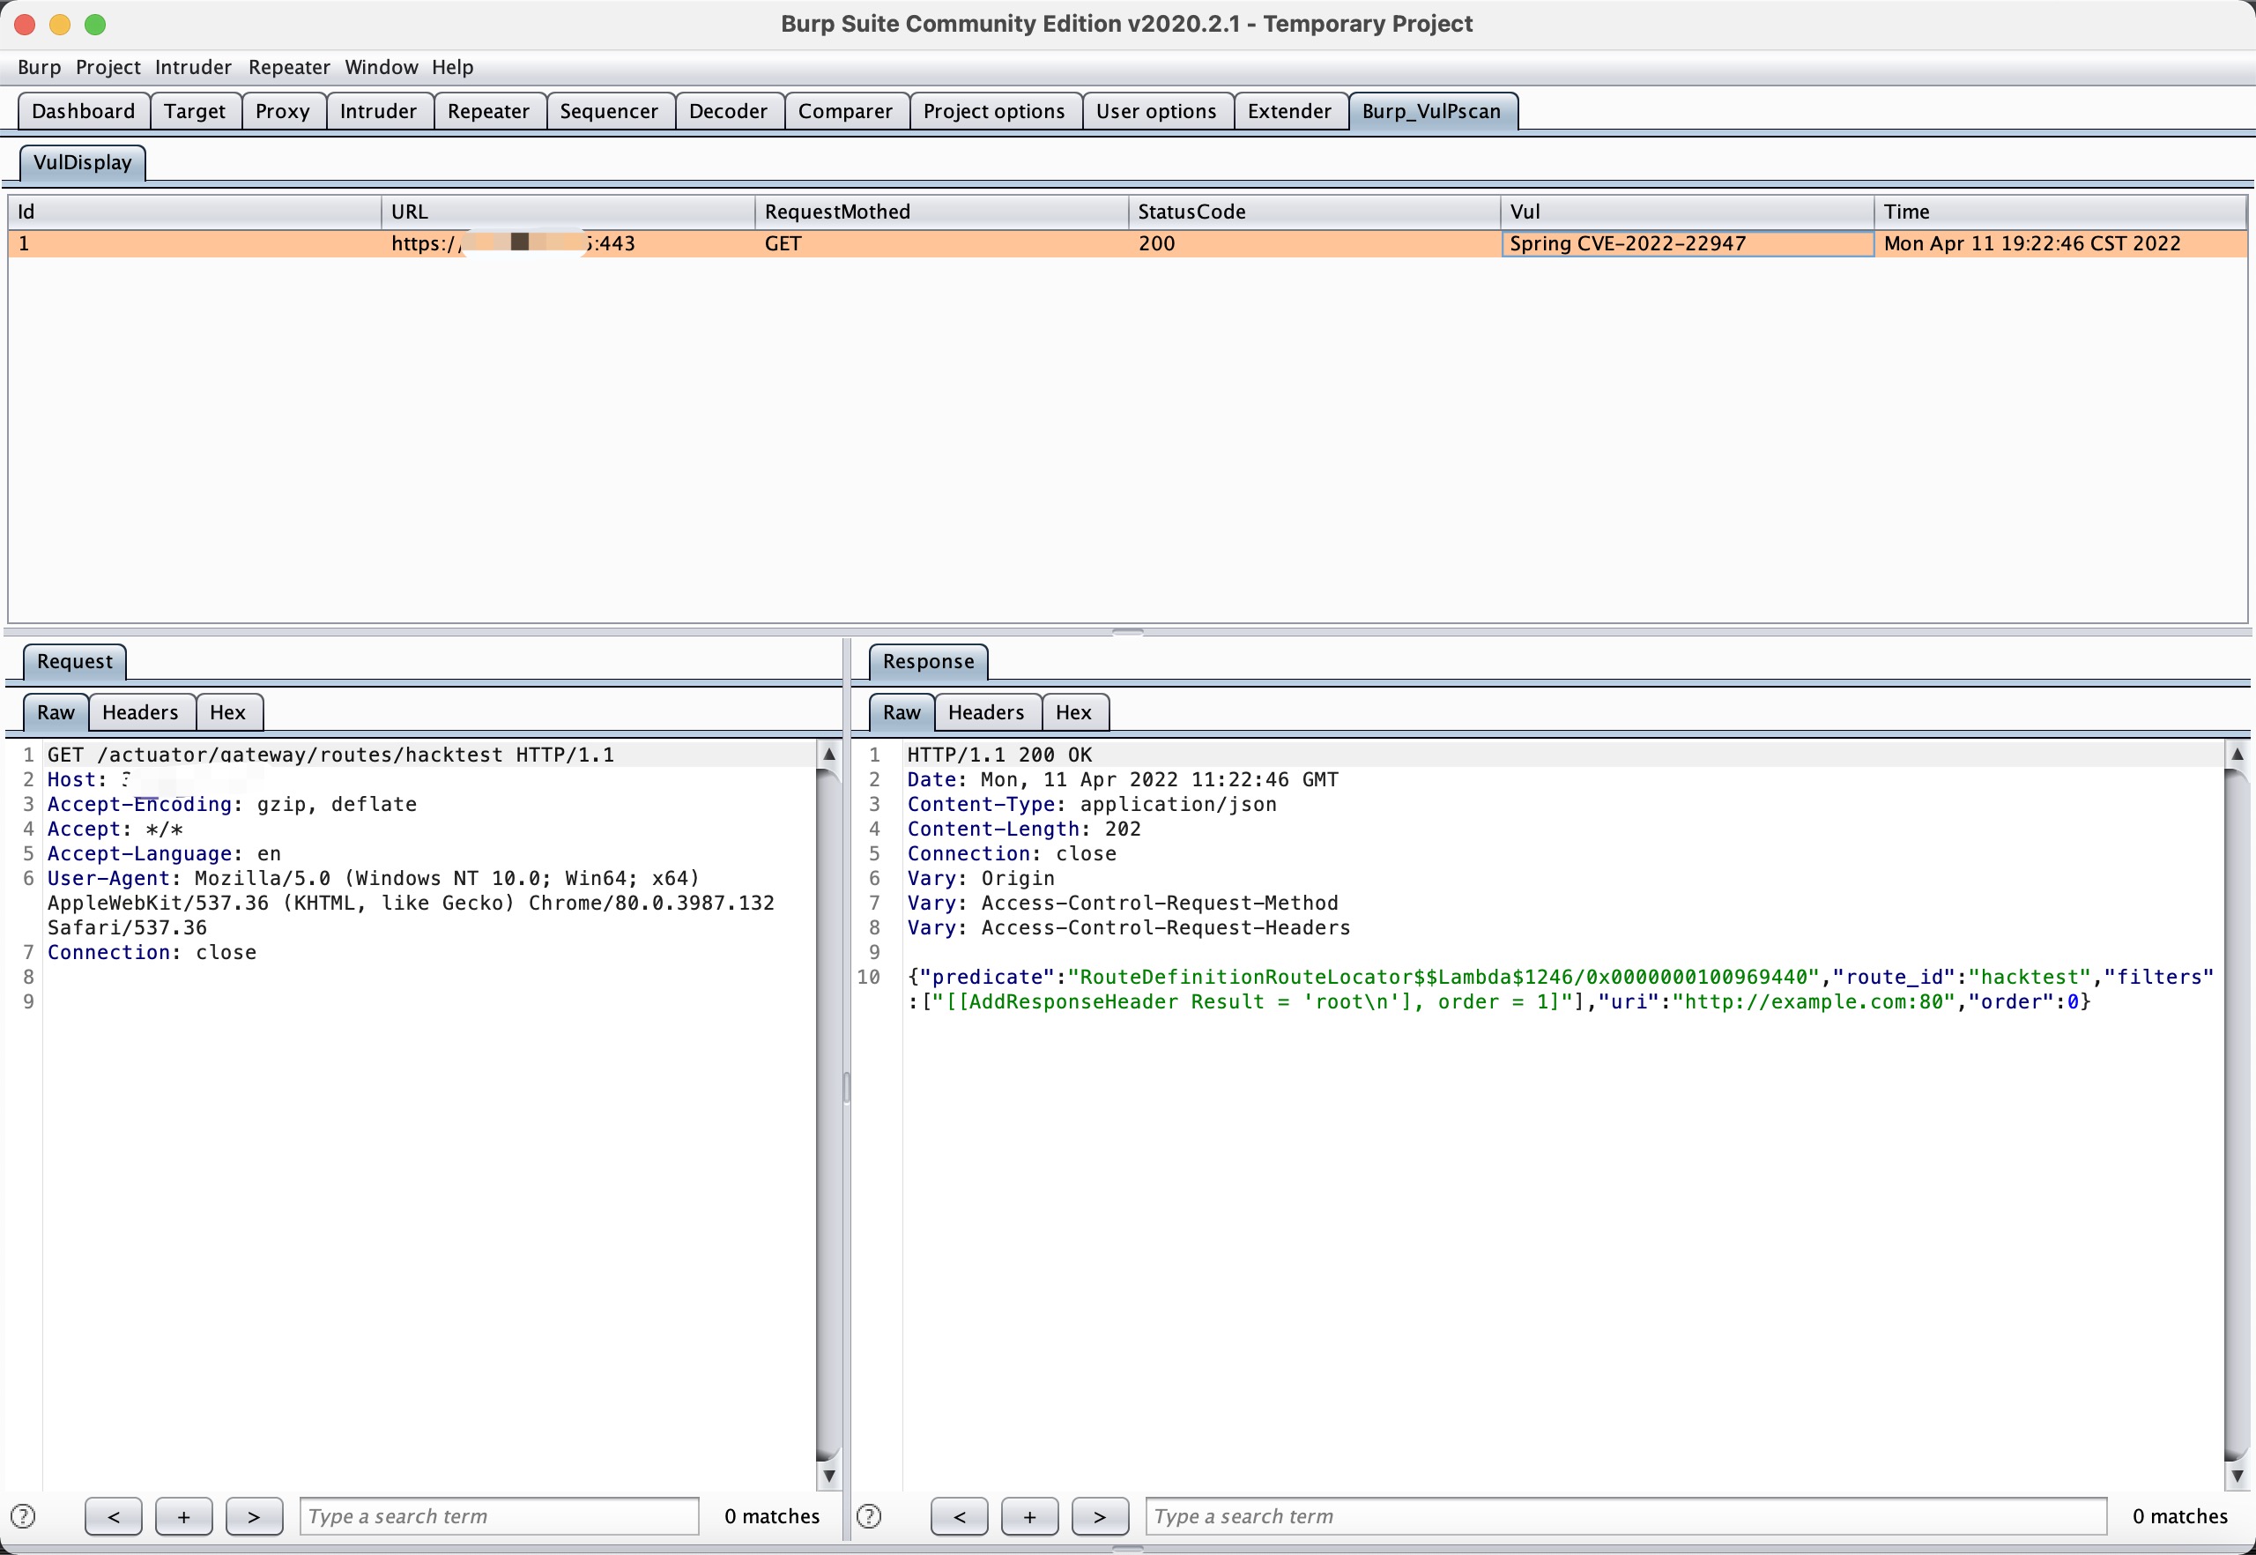Click next match arrow in request search
Viewport: 2256px width, 1555px height.
[x=253, y=1516]
